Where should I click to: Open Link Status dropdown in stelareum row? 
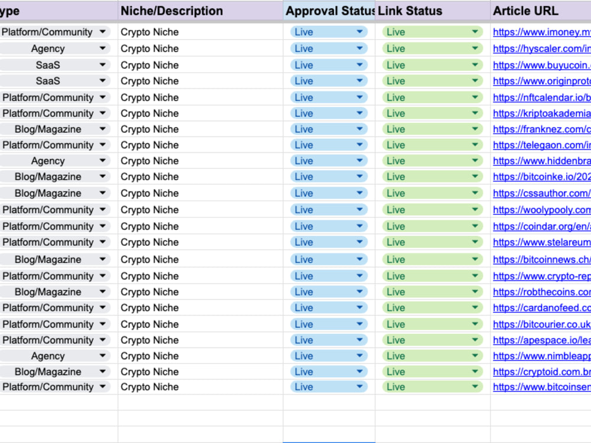pos(475,242)
